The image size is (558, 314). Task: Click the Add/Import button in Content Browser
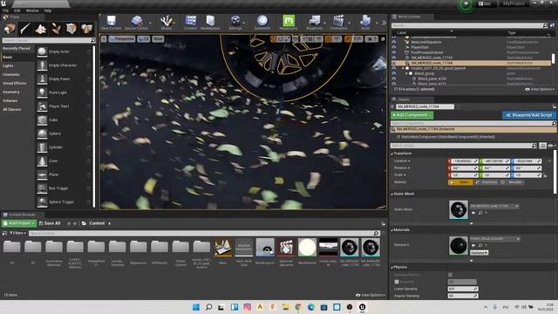click(19, 223)
